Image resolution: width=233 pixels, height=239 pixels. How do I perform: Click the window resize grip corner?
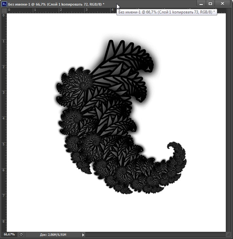coord(228,235)
